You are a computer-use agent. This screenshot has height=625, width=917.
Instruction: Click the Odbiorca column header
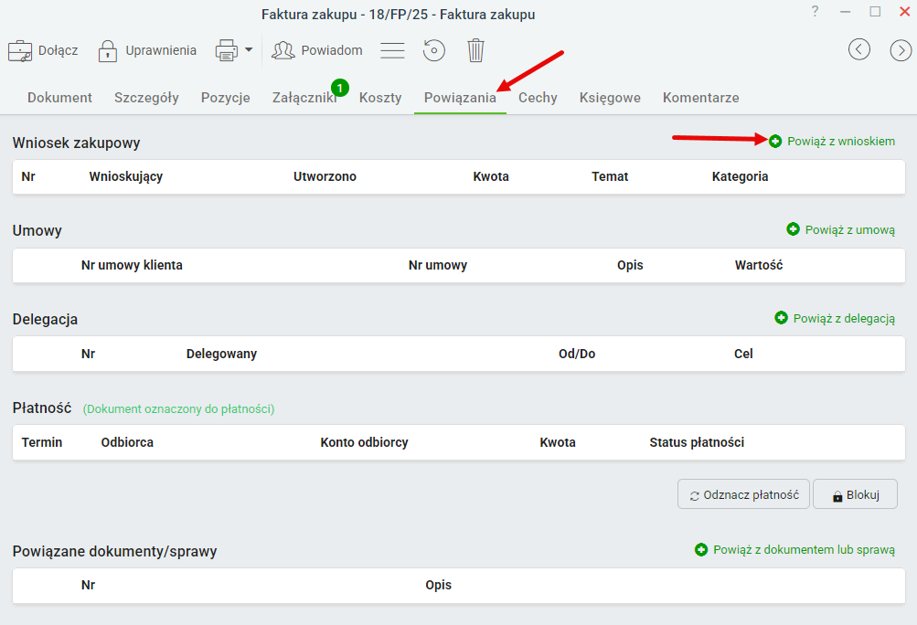click(x=127, y=442)
